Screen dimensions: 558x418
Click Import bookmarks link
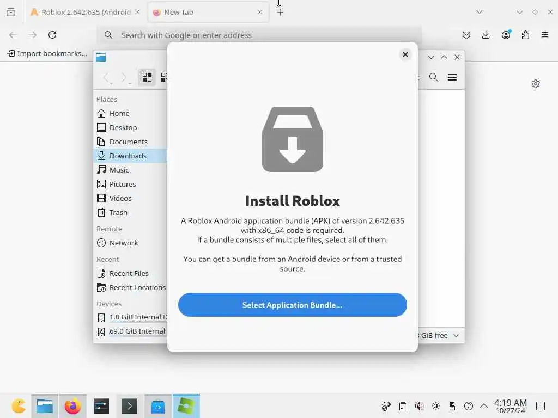tap(47, 53)
